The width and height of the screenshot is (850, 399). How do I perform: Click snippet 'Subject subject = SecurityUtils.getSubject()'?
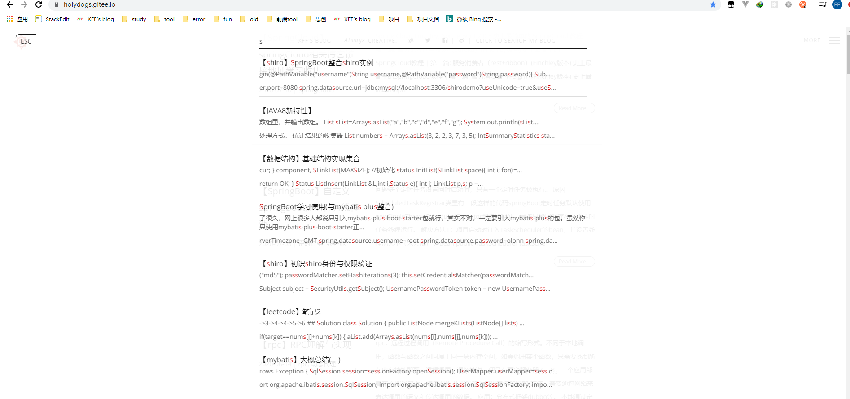[405, 289]
